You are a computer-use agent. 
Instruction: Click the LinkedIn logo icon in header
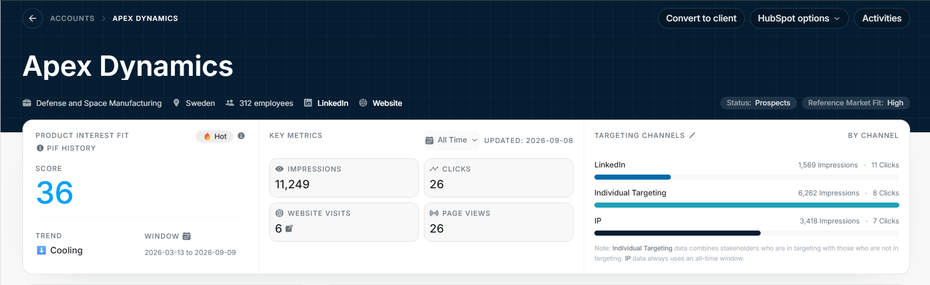point(308,103)
